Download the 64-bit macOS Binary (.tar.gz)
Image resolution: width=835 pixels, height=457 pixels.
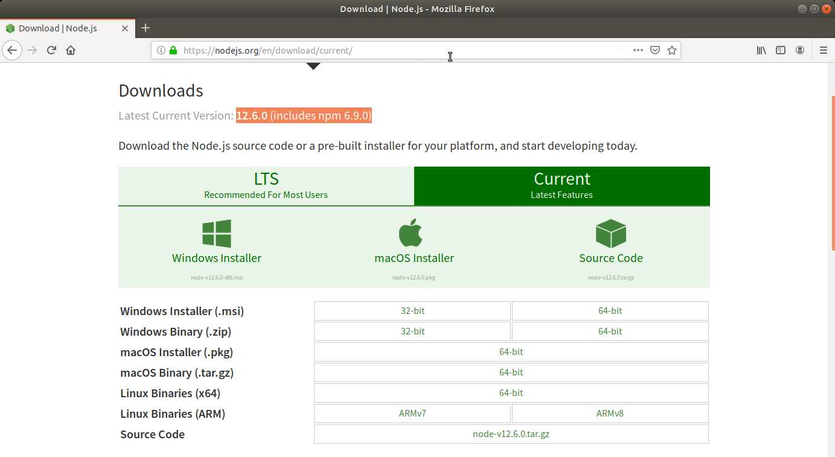[511, 372]
